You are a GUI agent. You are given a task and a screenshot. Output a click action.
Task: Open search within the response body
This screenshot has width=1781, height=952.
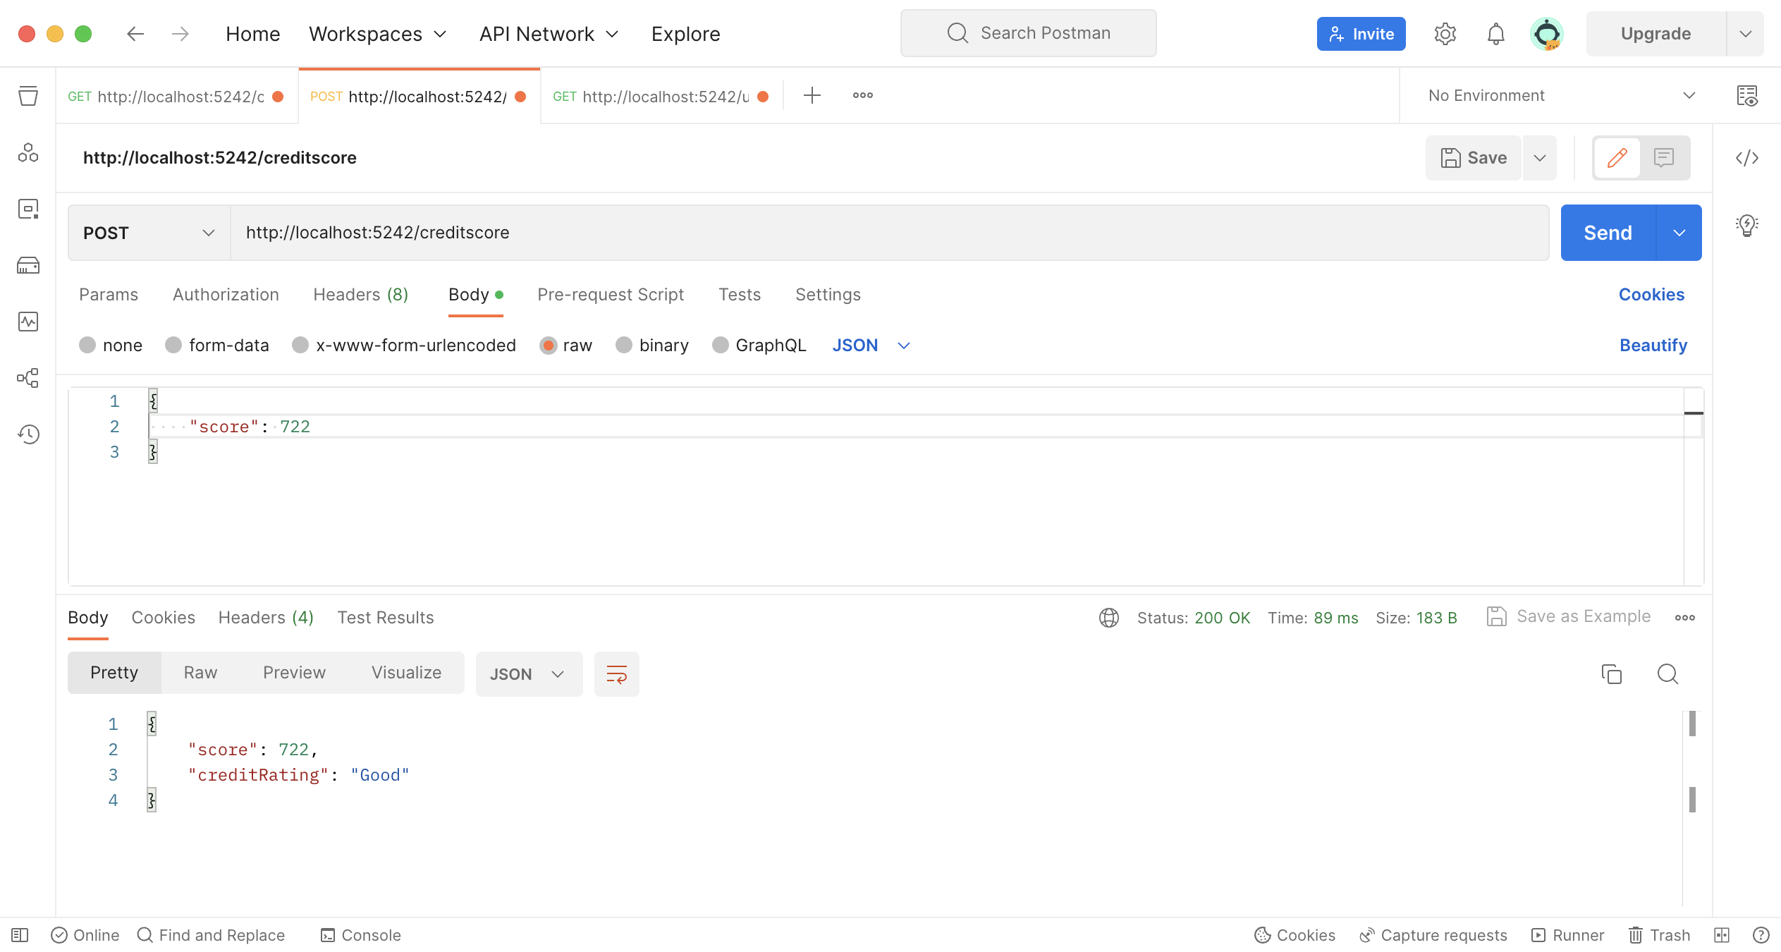[x=1667, y=674]
